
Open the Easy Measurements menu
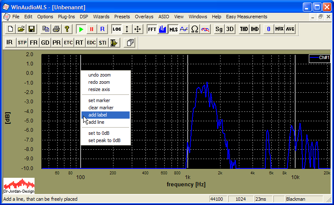click(x=247, y=17)
